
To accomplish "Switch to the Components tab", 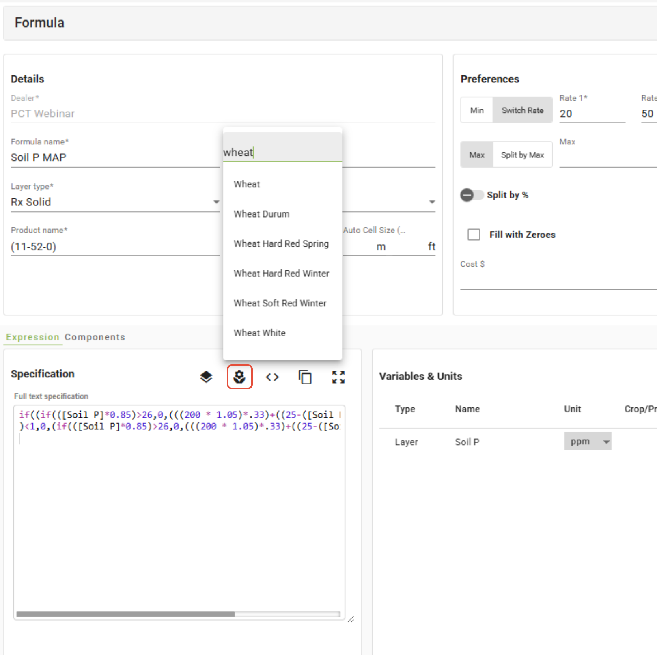I will [x=95, y=337].
